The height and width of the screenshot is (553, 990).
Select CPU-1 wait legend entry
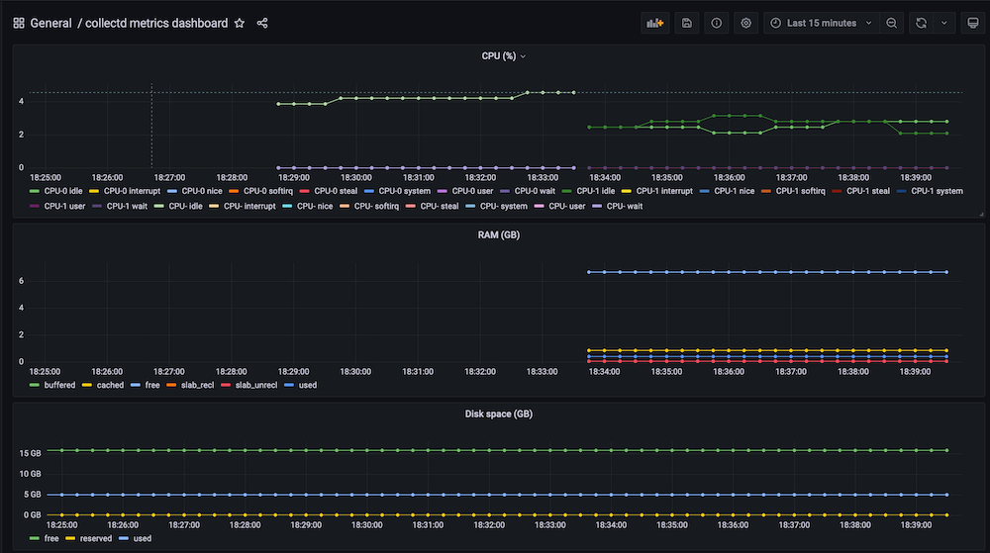(x=127, y=206)
